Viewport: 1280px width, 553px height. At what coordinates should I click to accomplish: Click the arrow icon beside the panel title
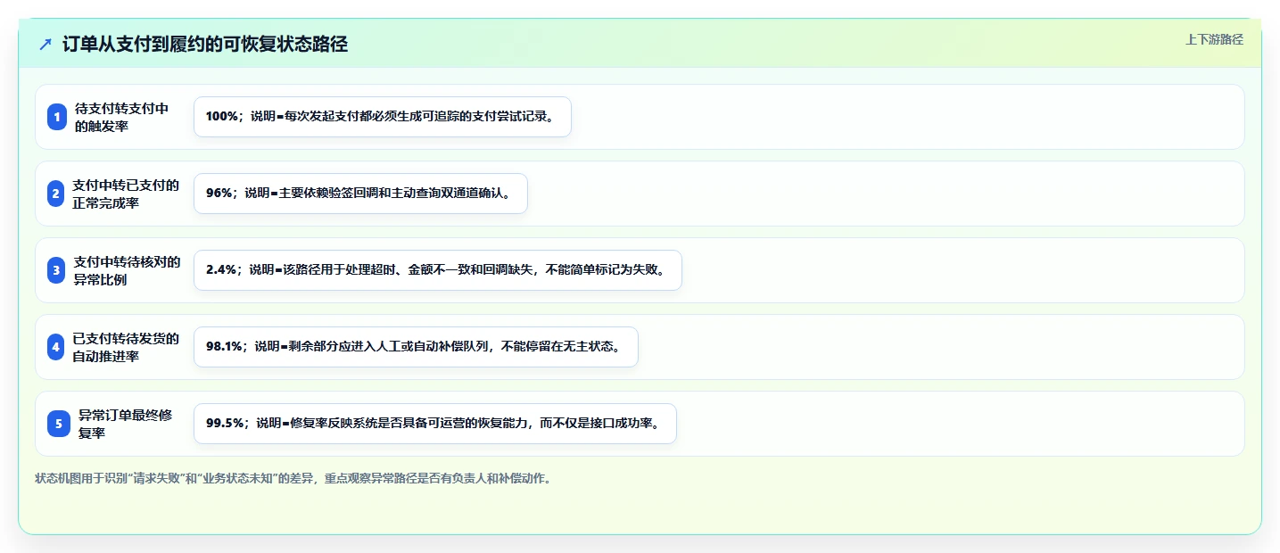[45, 45]
